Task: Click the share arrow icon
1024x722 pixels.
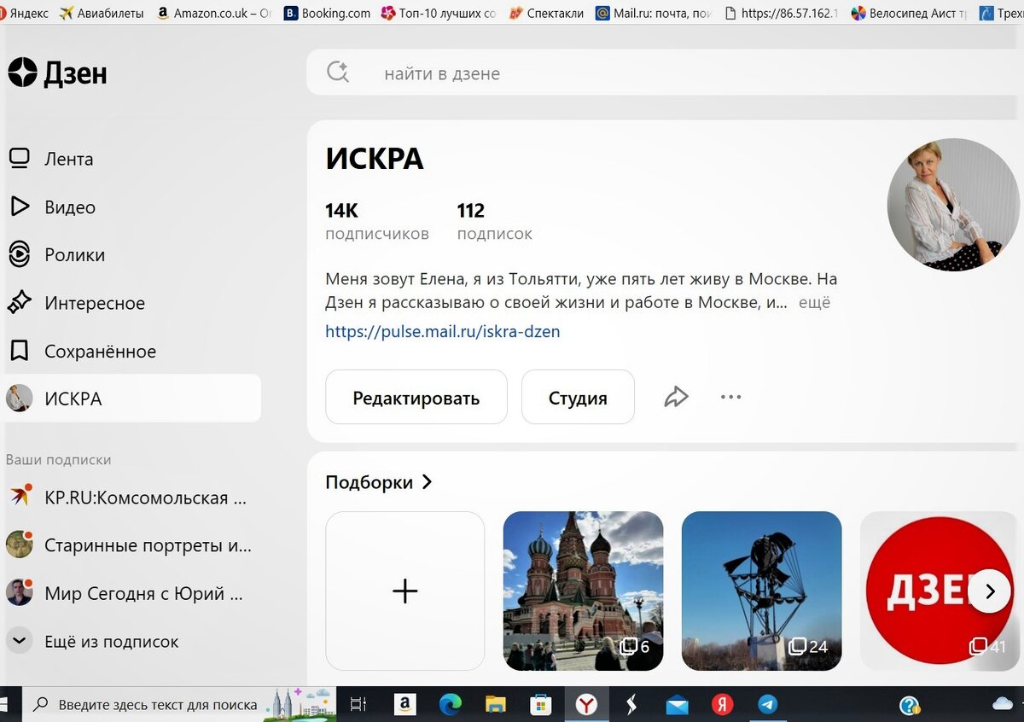Action: click(x=676, y=396)
